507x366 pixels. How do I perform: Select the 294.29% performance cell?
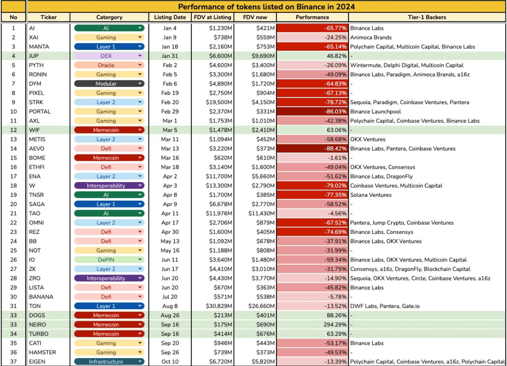click(x=313, y=324)
